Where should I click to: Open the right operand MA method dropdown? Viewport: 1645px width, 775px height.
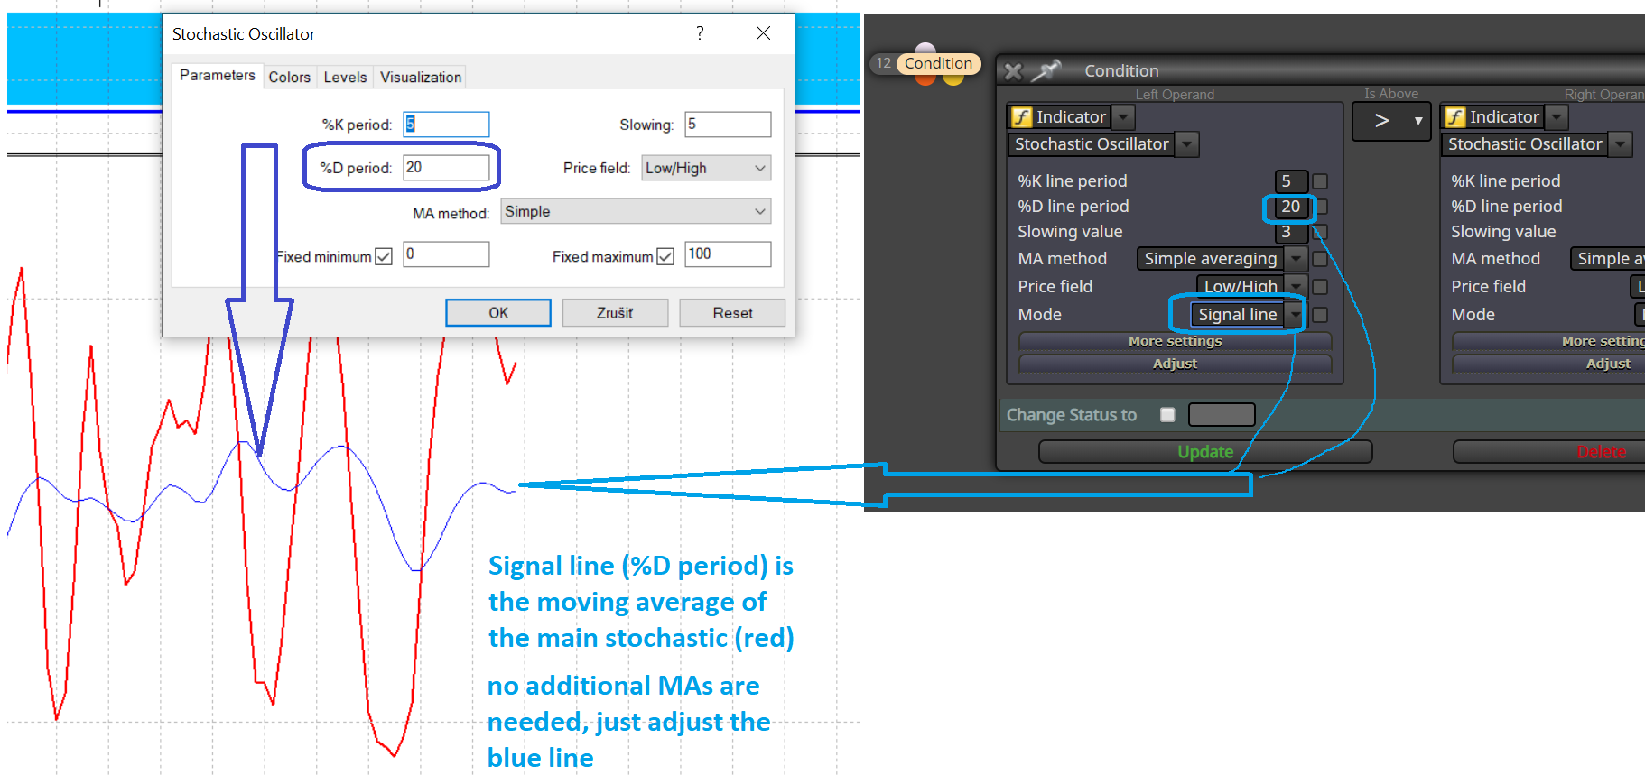1608,259
